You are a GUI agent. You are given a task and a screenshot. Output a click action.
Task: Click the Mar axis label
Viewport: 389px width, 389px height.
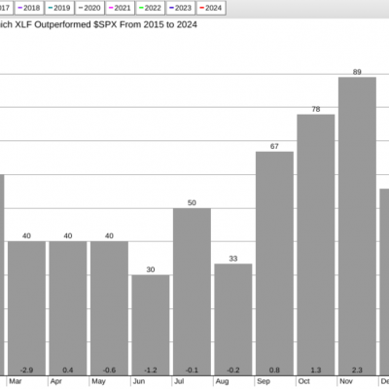click(x=16, y=381)
